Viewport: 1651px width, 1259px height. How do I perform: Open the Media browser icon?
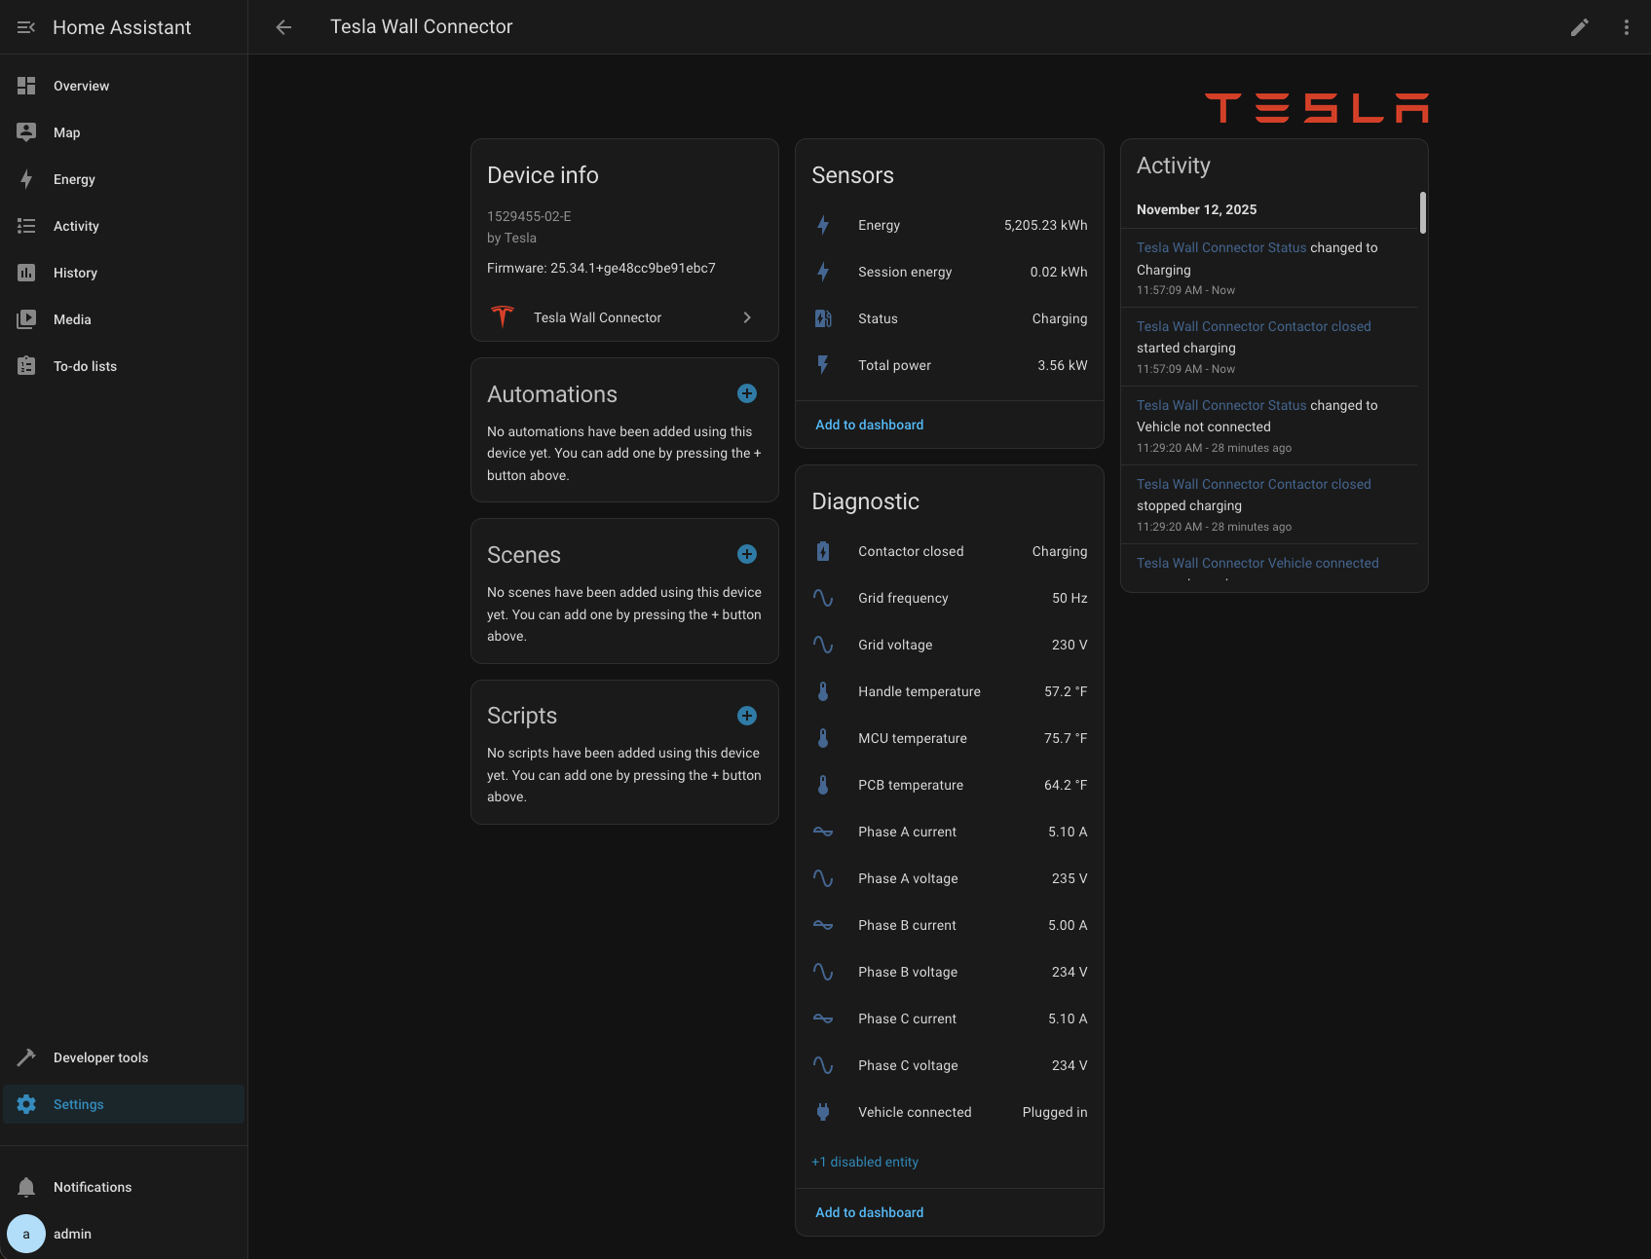click(x=26, y=319)
